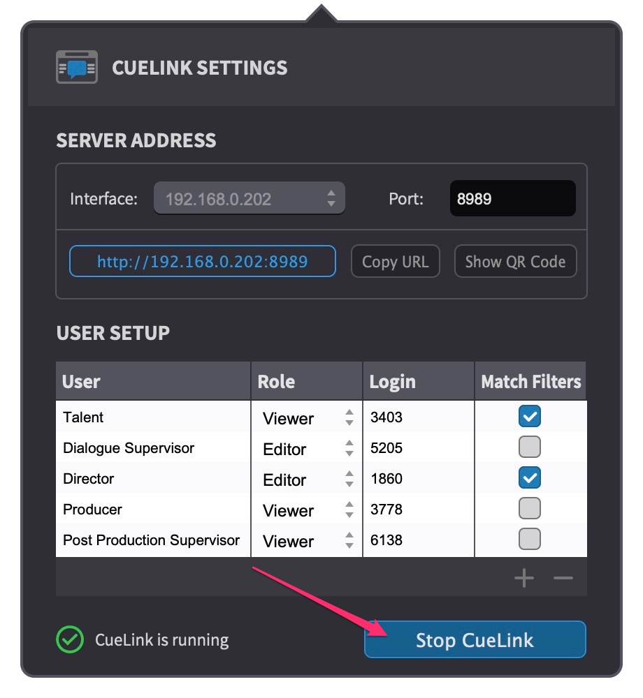The width and height of the screenshot is (643, 698).
Task: Change the Role for Dialogue Supervisor
Action: pos(307,448)
